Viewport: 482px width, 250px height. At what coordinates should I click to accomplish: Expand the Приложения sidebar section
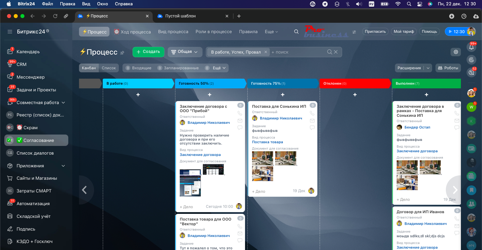pyautogui.click(x=63, y=166)
